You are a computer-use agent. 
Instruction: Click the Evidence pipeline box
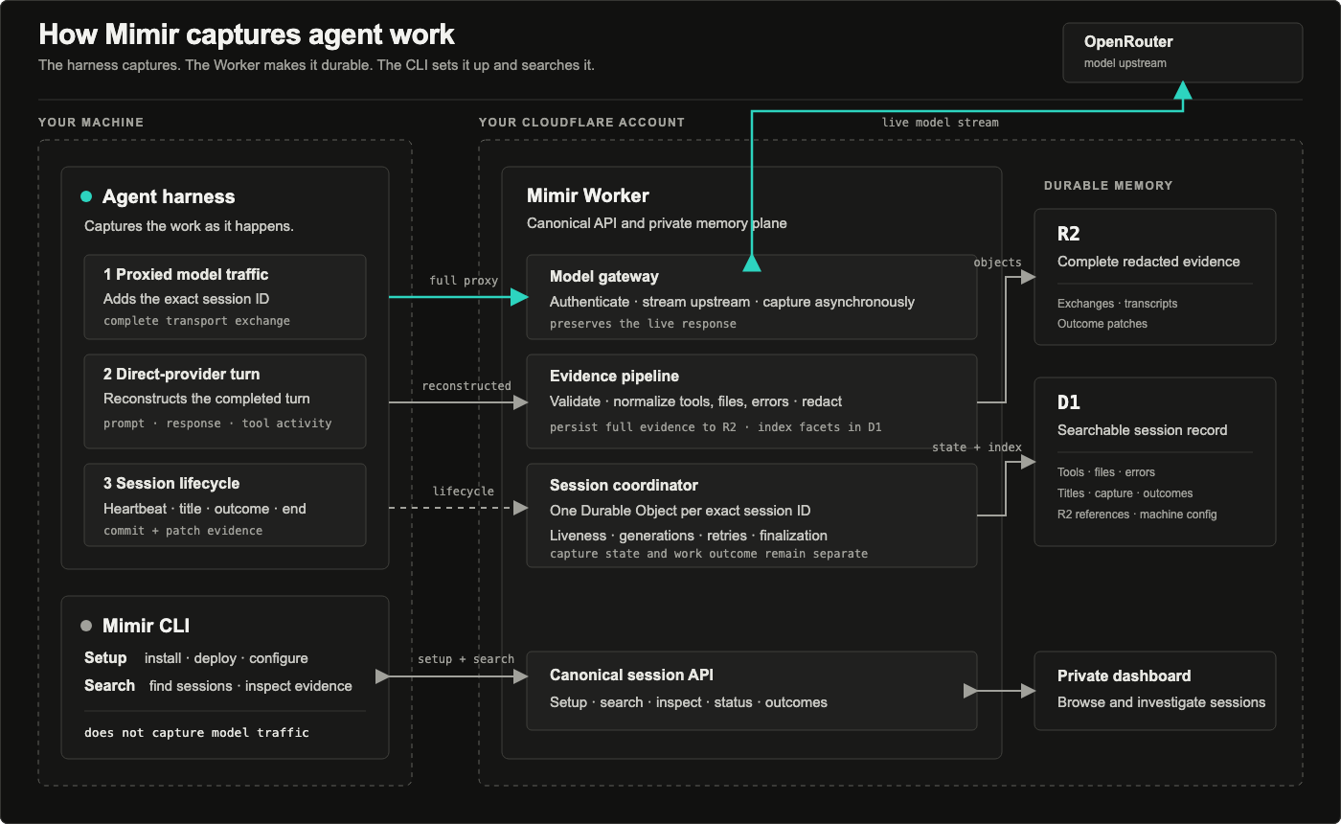(x=752, y=401)
